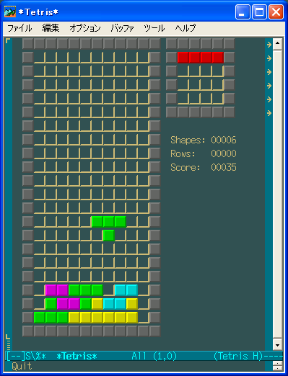Screen dimensions: 288x376
Task: Click the Emacs icon in the title bar
Action: [x=10, y=12]
